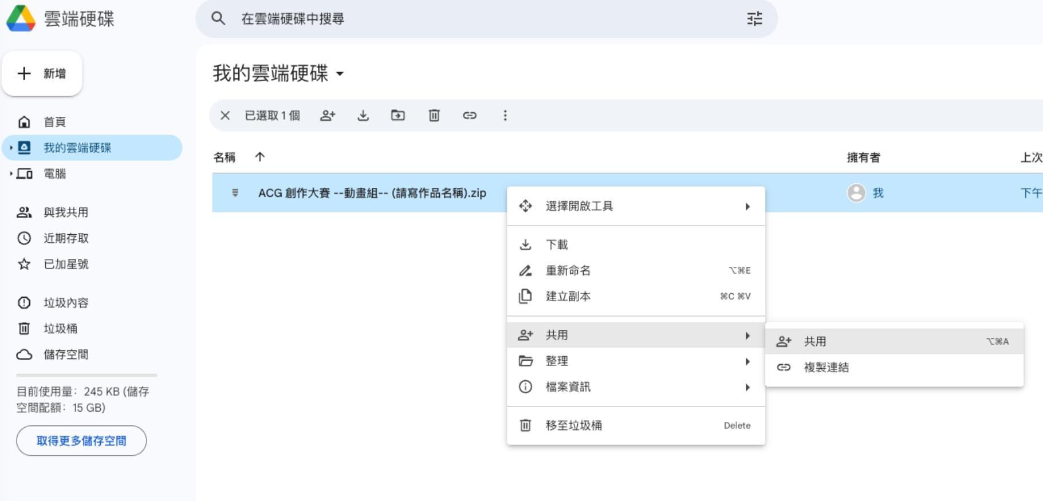The height and width of the screenshot is (501, 1043).
Task: Open the three-dot more actions menu
Action: [x=505, y=116]
